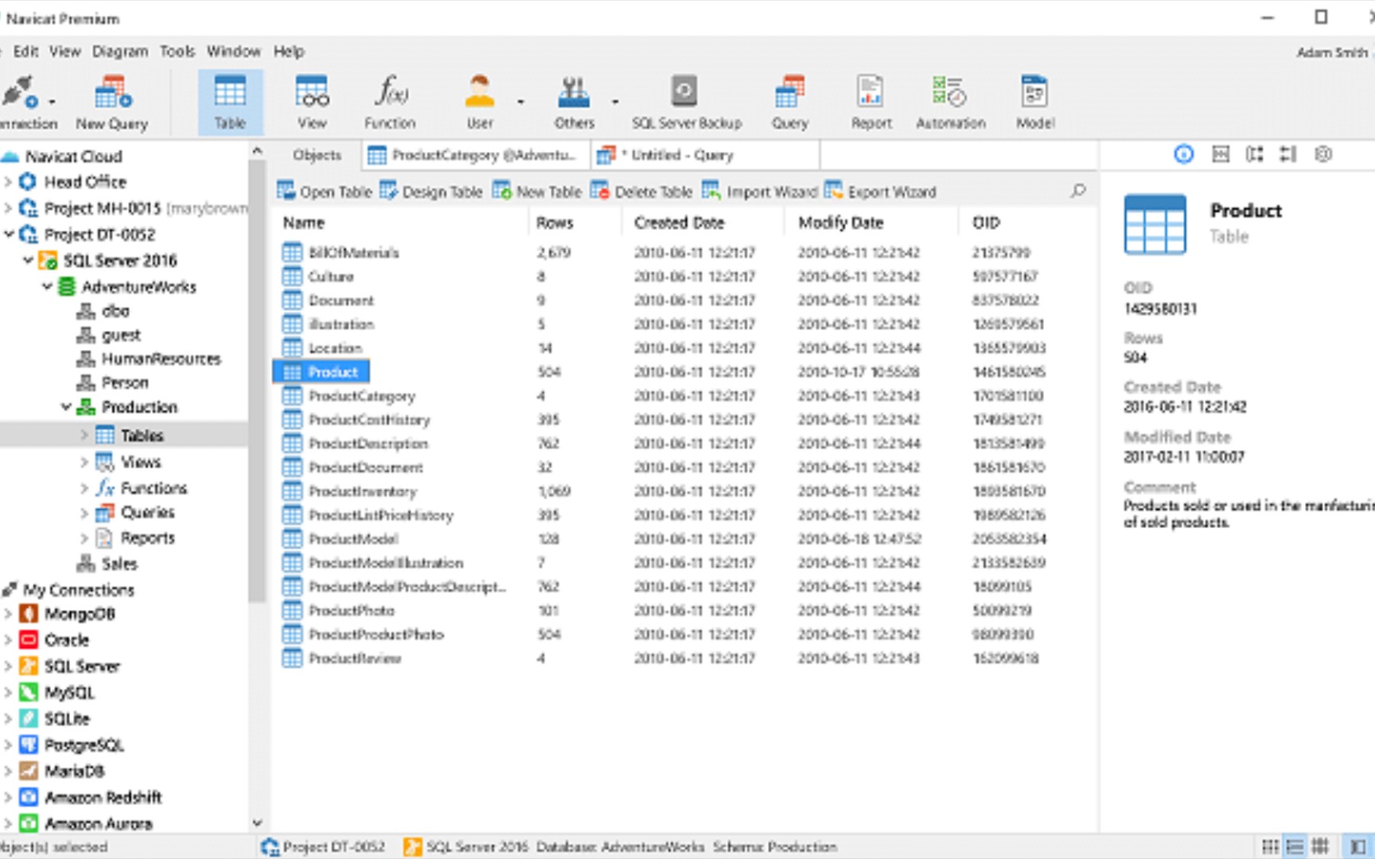Image resolution: width=1375 pixels, height=859 pixels.
Task: Click Delete Table button
Action: pyautogui.click(x=641, y=192)
